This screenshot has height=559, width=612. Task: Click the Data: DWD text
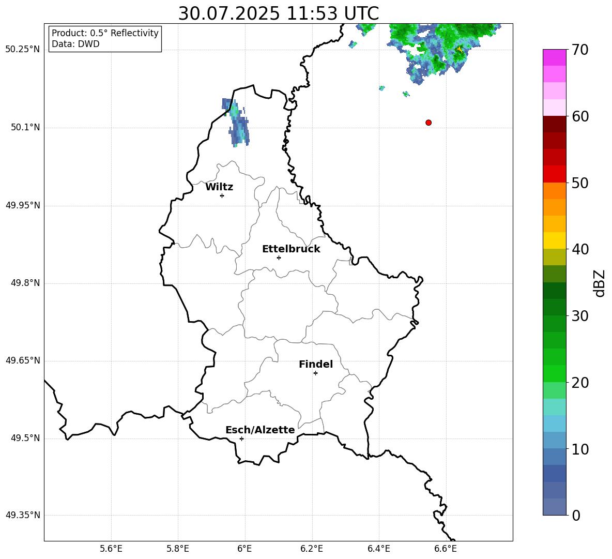(75, 44)
